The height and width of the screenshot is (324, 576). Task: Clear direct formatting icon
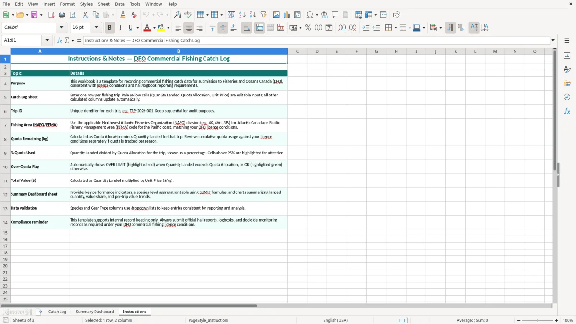(133, 15)
